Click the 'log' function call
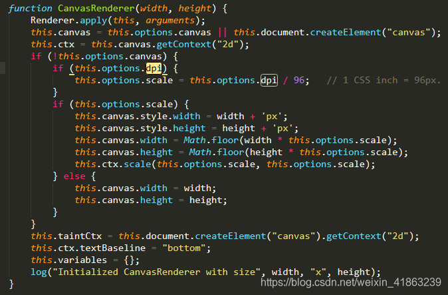 click(x=39, y=272)
